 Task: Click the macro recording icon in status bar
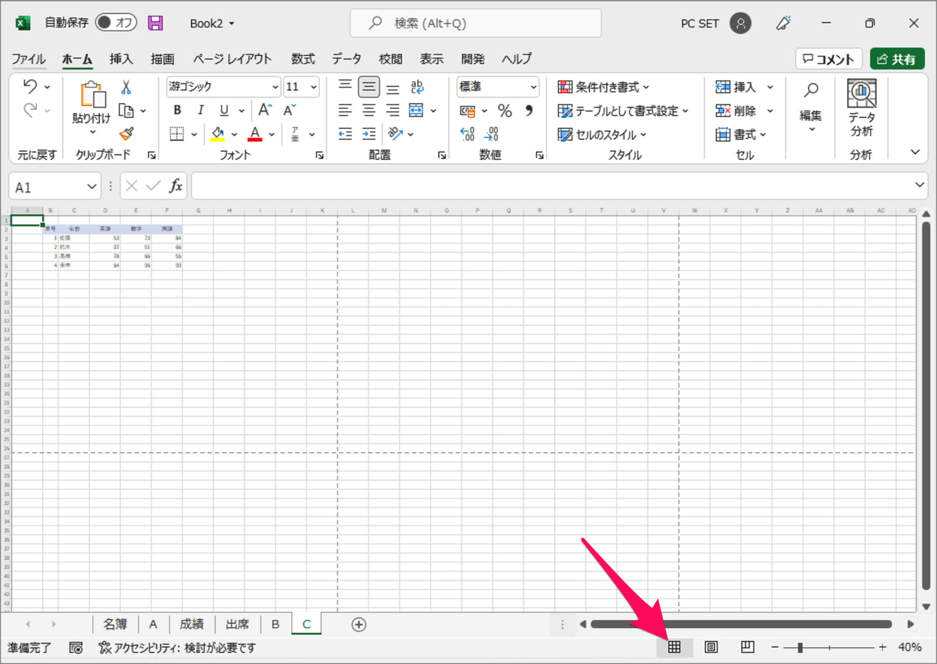(76, 648)
